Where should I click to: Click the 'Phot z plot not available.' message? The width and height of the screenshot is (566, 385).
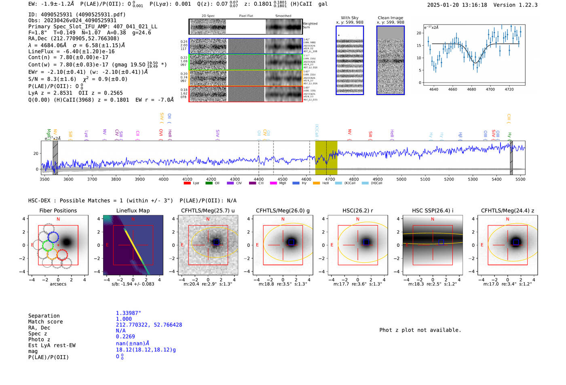point(420,330)
